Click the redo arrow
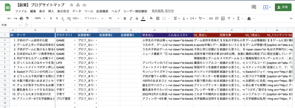295x108 pixels. coord(15,18)
